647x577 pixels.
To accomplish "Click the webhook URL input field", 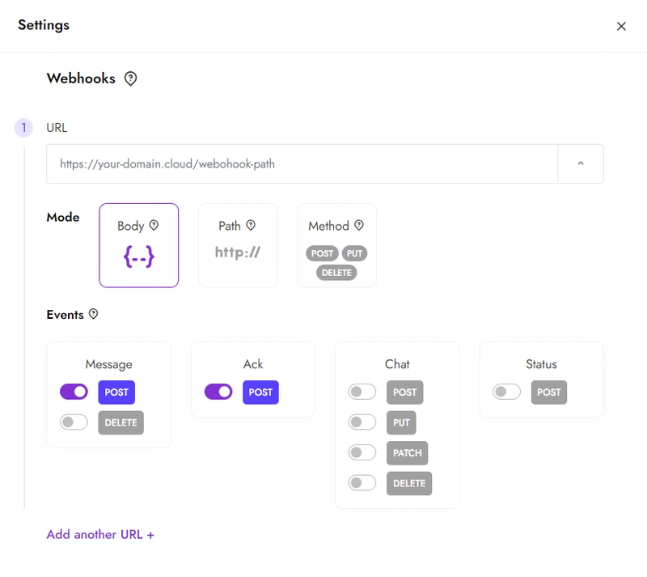I will pos(302,163).
